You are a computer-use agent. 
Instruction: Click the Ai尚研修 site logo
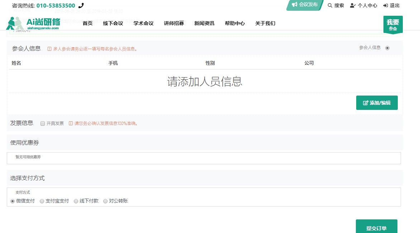pos(33,24)
